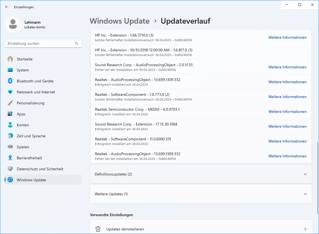Click the back arrow icon in Einstellungen

pyautogui.click(x=7, y=7)
